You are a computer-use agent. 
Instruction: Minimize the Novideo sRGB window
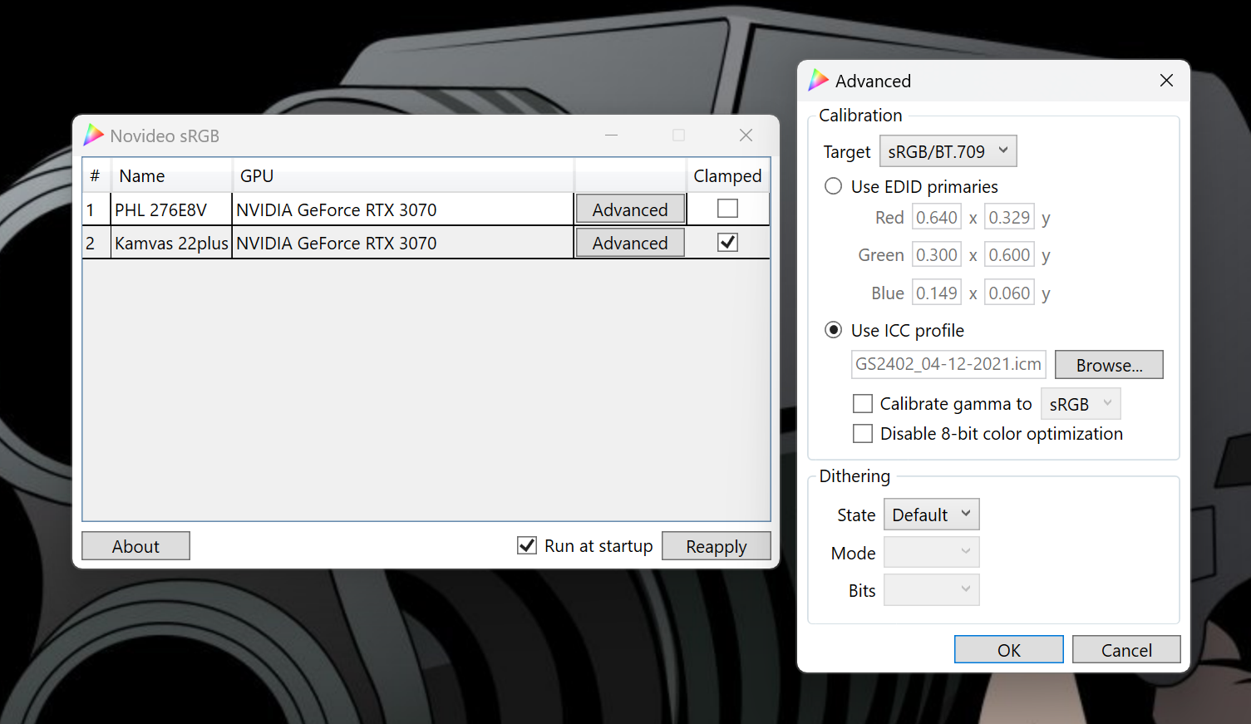pyautogui.click(x=611, y=135)
